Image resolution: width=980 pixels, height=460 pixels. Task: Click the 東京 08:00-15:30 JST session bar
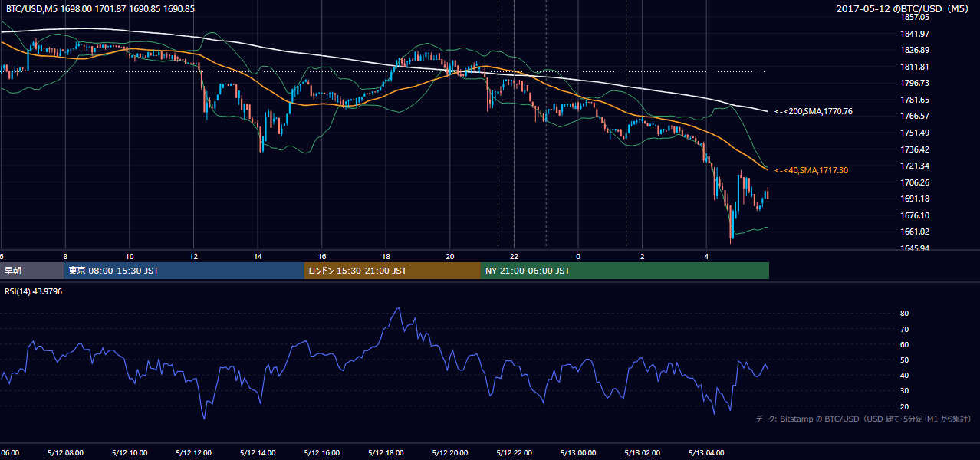click(x=184, y=271)
